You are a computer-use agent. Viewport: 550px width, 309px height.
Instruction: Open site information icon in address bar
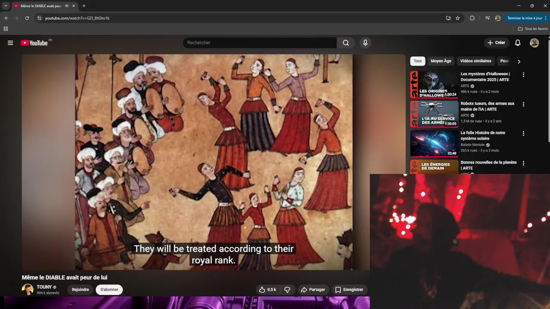tap(39, 18)
